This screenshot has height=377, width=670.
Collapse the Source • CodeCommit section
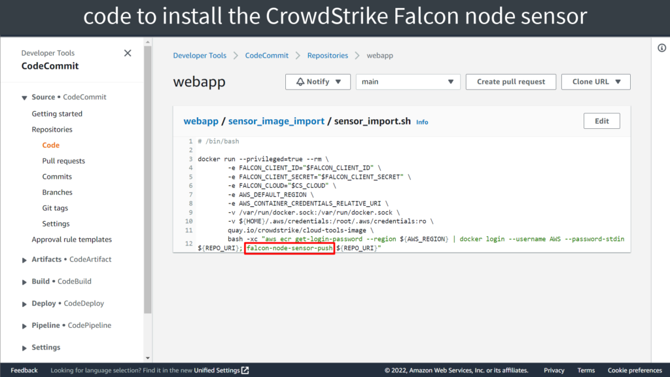pos(24,98)
